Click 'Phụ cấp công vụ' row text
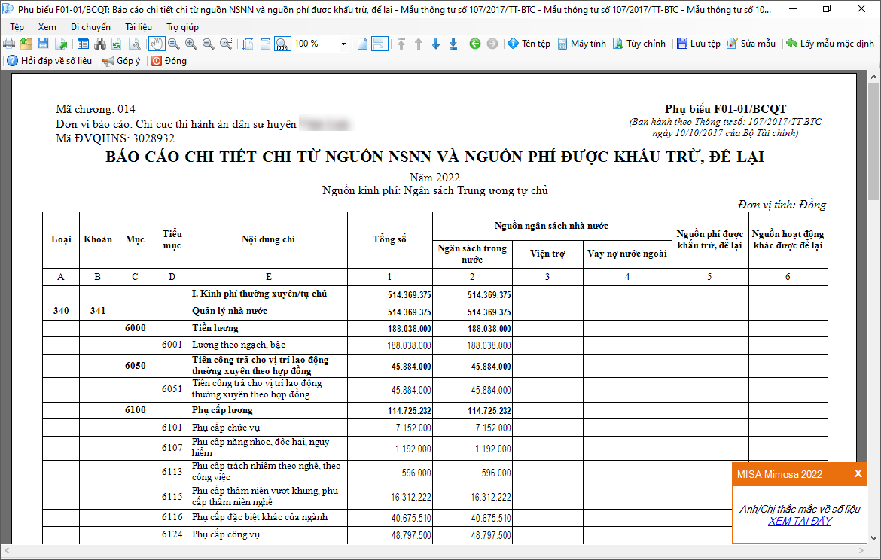Viewport: 881px width, 560px height. (x=226, y=534)
